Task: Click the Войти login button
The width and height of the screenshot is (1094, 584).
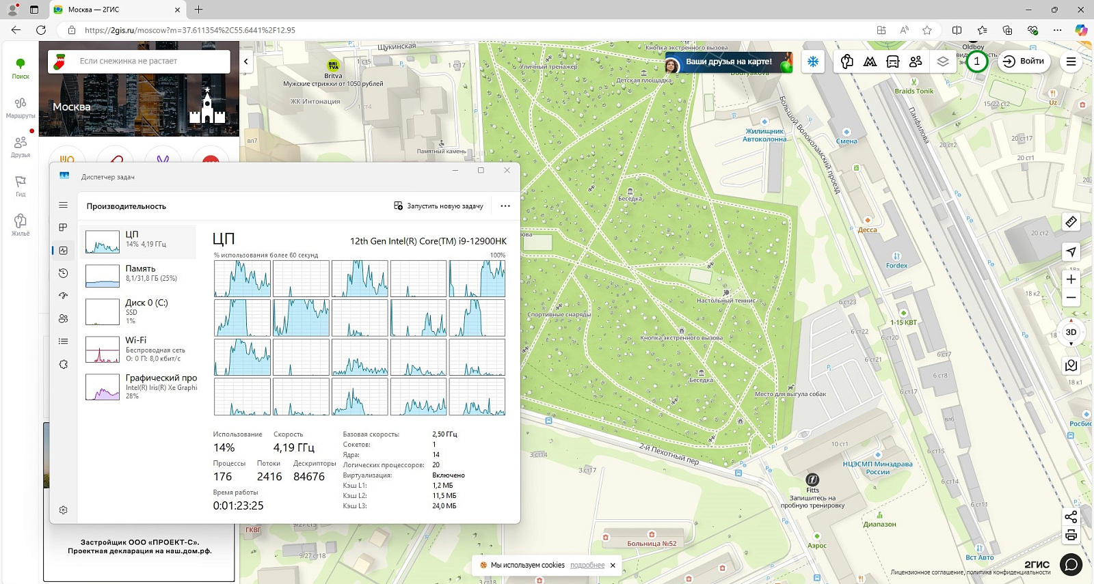Action: pyautogui.click(x=1023, y=61)
